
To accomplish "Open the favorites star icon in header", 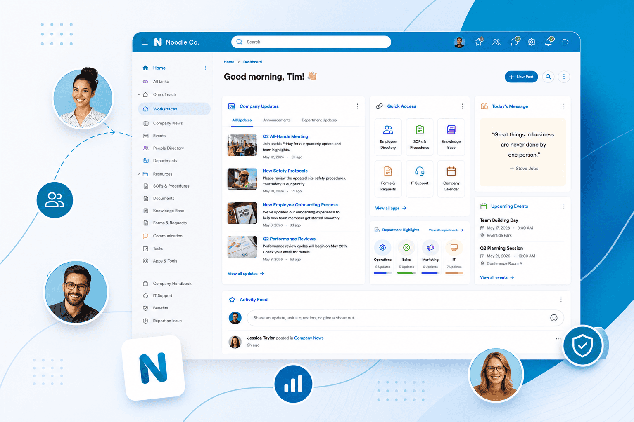I will point(478,42).
